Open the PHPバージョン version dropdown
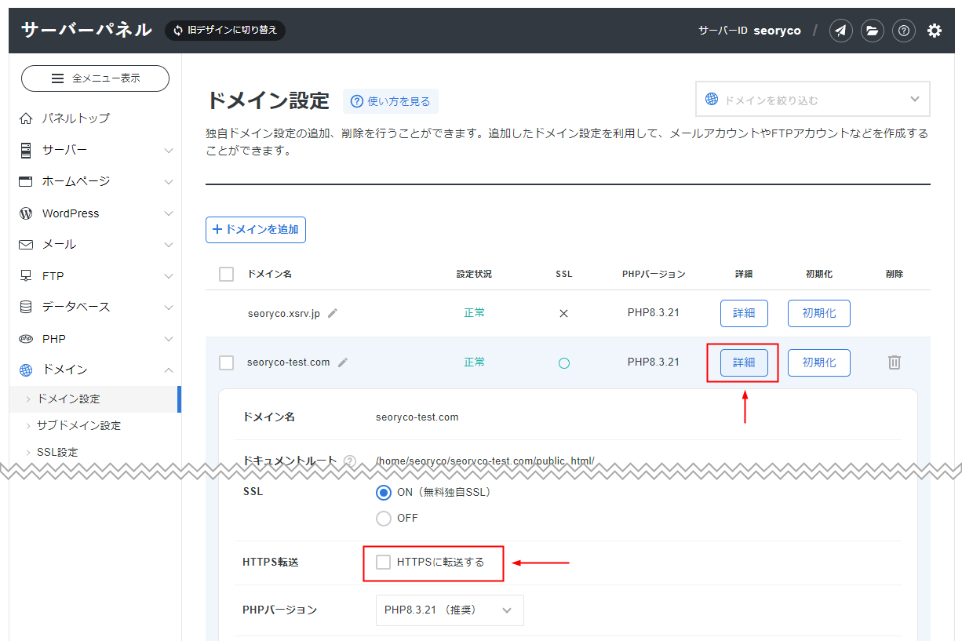The image size is (962, 641). click(450, 610)
